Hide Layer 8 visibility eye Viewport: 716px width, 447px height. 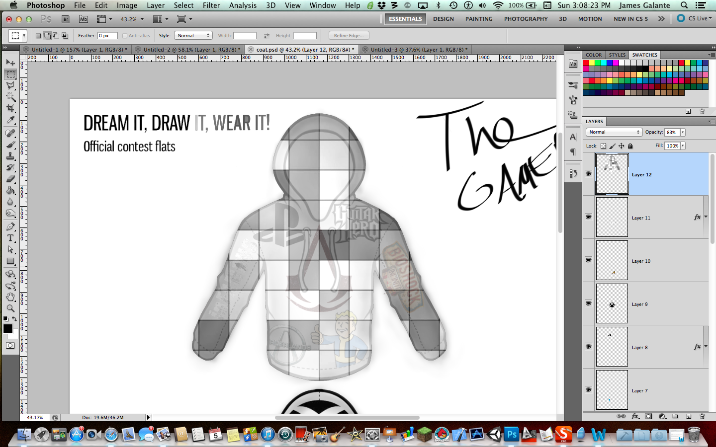pos(588,347)
